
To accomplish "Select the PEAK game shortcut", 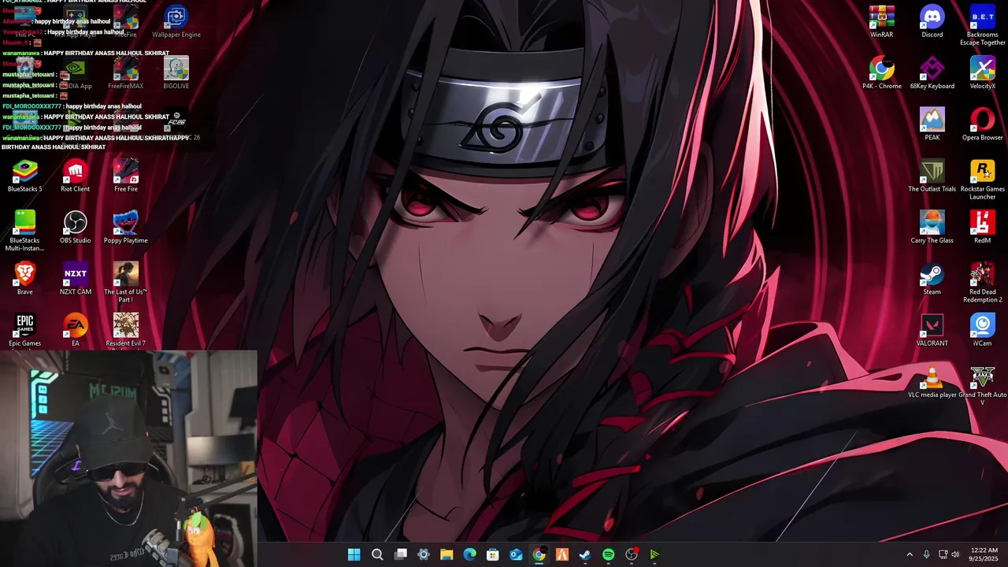I will click(x=932, y=124).
